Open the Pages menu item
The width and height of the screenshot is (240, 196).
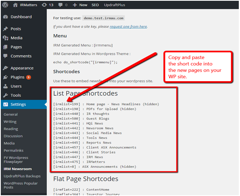[16, 47]
